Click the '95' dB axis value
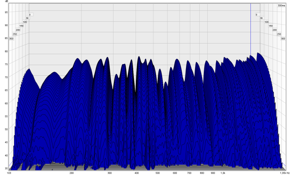The height and width of the screenshot is (175, 290). pos(6,12)
